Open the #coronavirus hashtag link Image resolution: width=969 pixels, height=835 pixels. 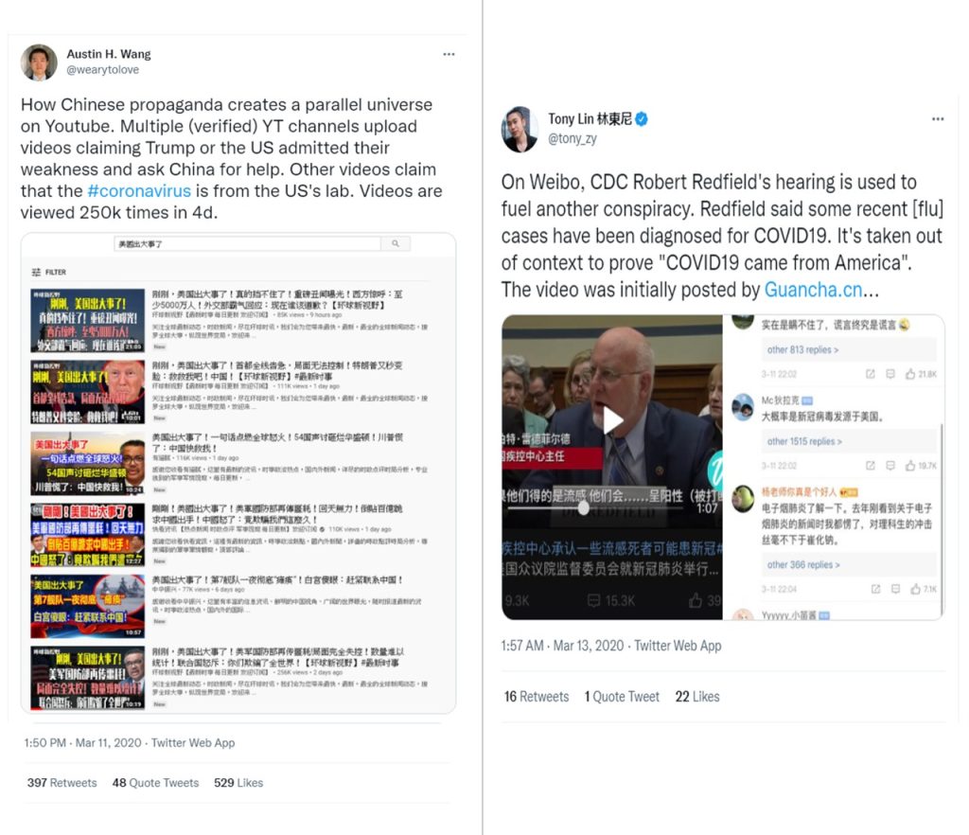click(139, 191)
